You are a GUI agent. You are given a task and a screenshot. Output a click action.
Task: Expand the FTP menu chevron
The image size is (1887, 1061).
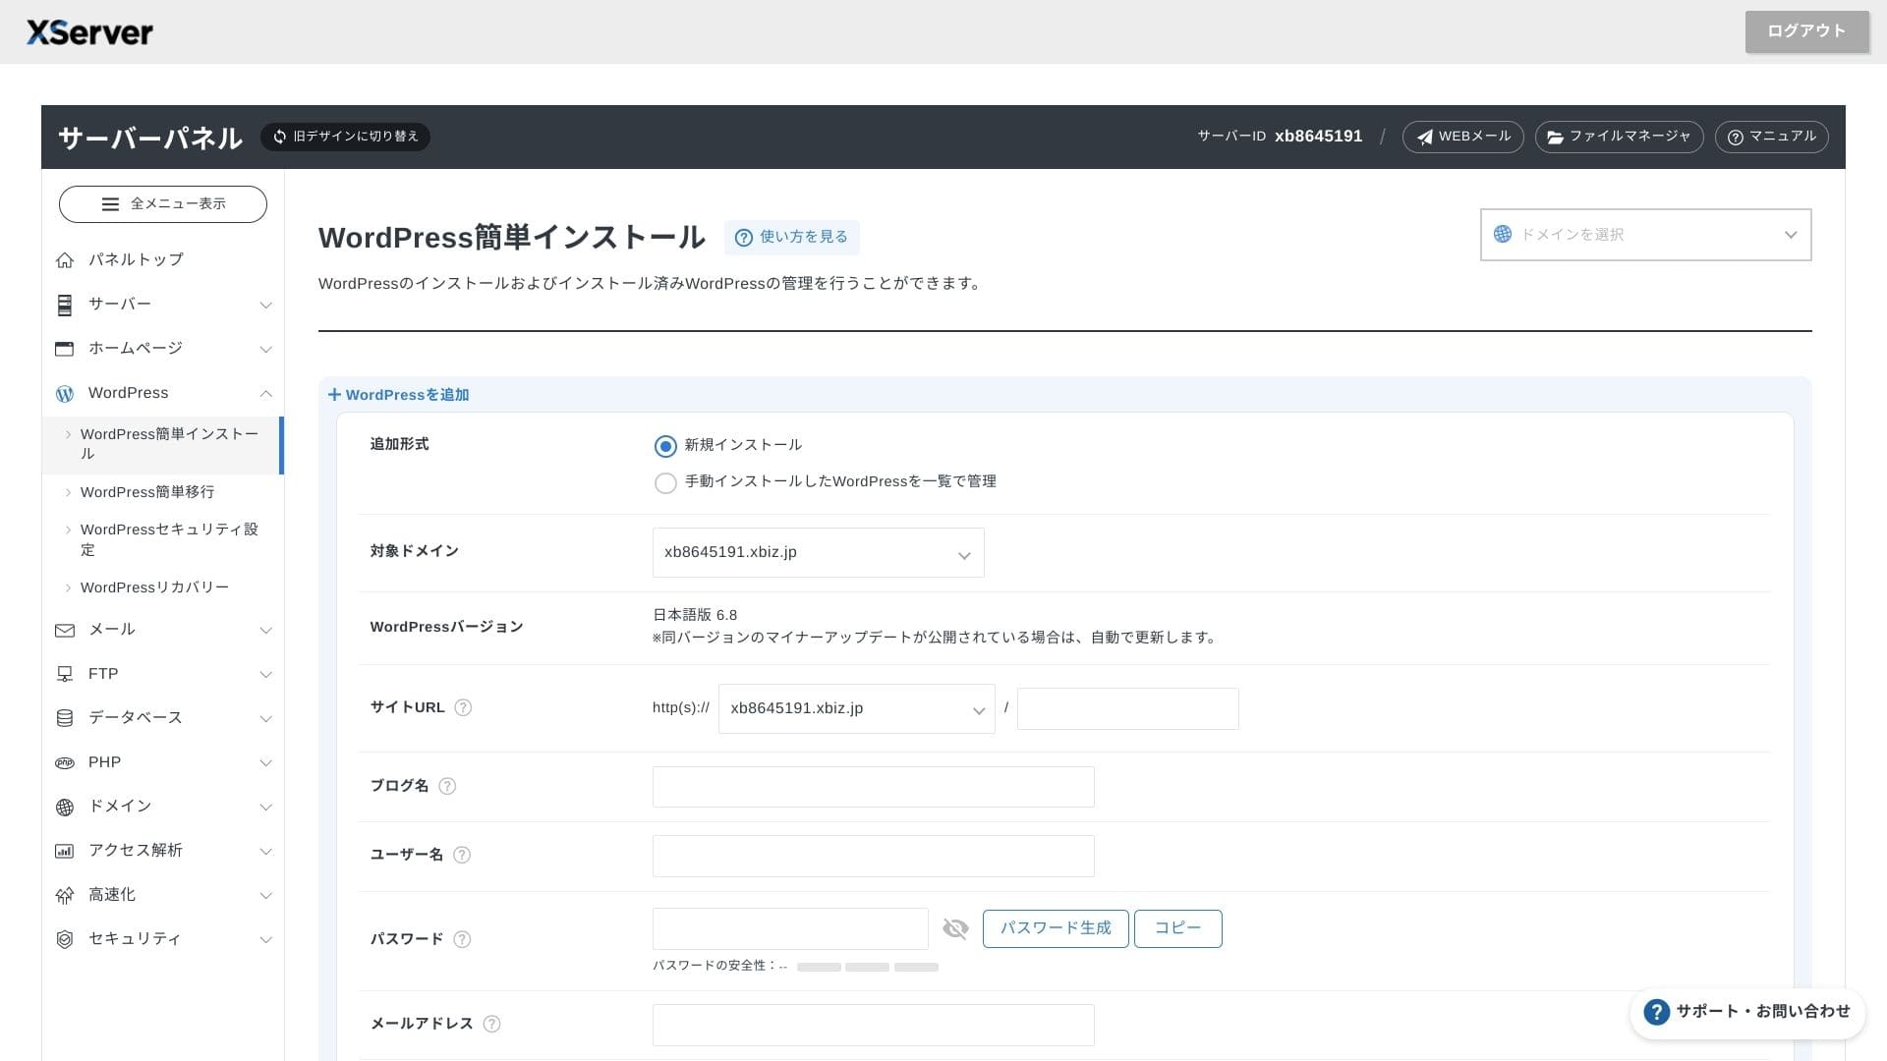(265, 675)
